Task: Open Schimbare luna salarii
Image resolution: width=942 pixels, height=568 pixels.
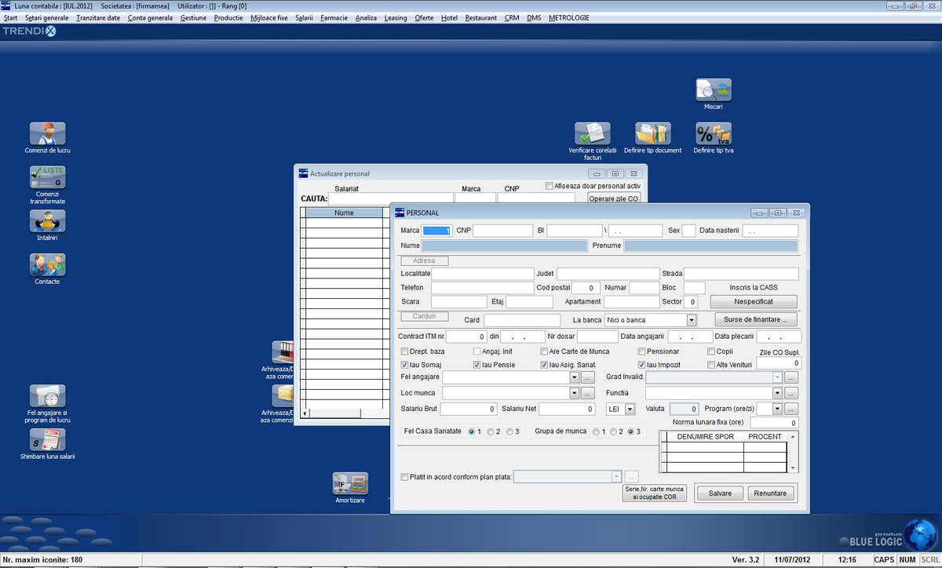Action: point(47,439)
